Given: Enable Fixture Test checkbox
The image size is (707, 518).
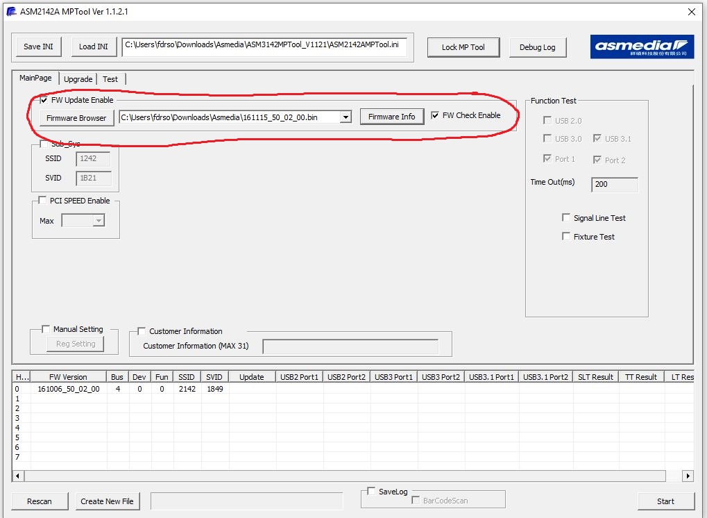Looking at the screenshot, I should point(566,236).
